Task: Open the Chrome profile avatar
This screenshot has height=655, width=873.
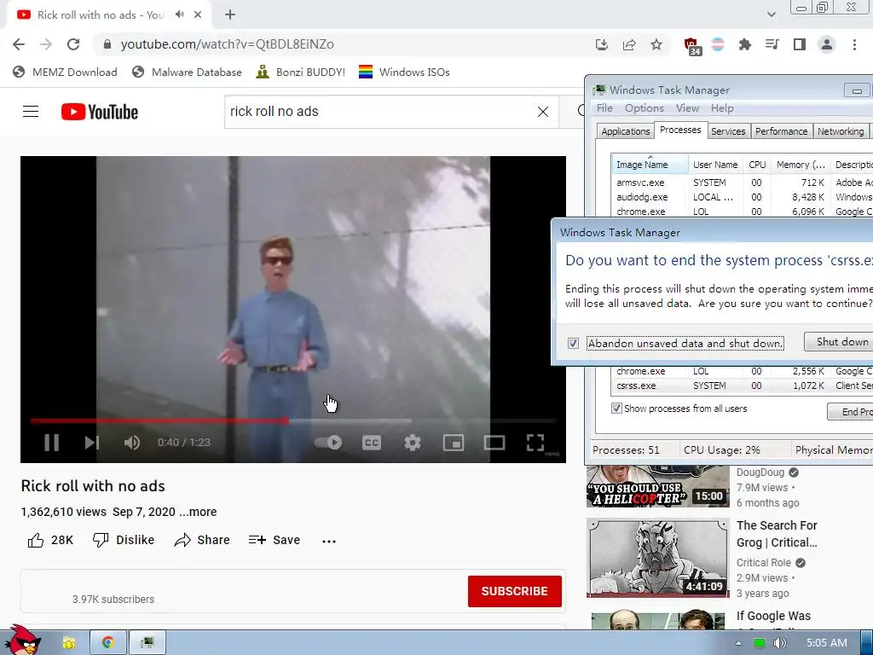Action: click(827, 44)
